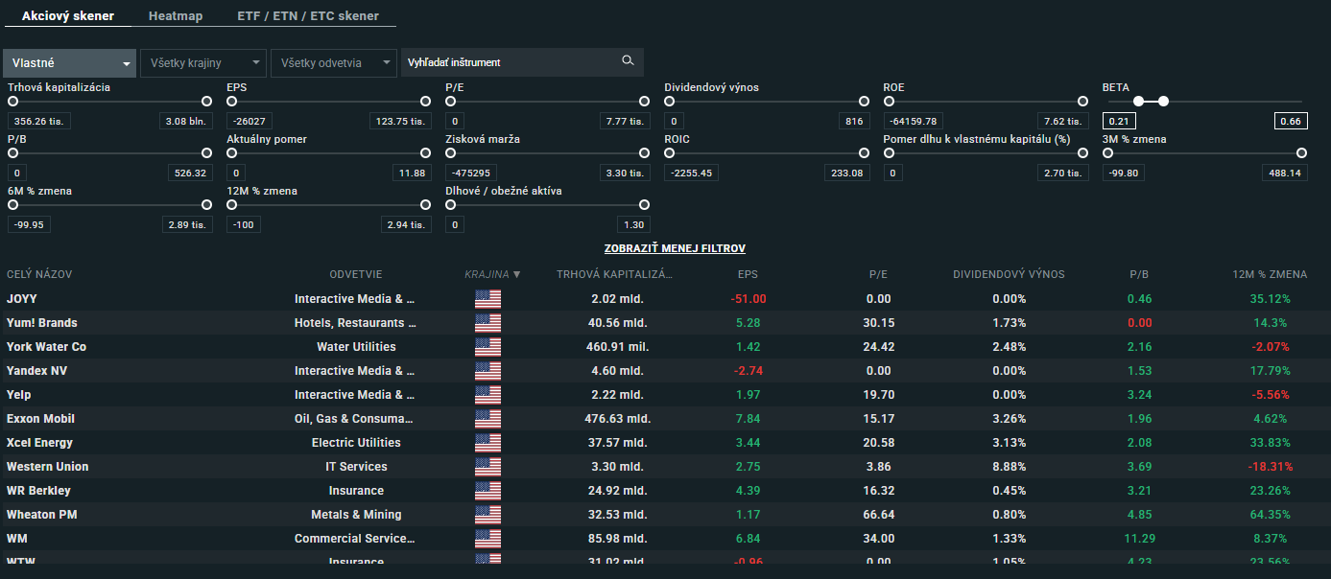Open the Vlastné preset dropdown

point(70,63)
